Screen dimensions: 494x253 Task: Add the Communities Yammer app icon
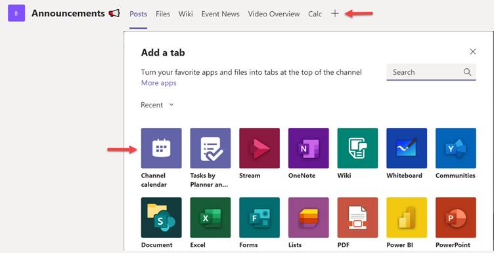coord(456,148)
